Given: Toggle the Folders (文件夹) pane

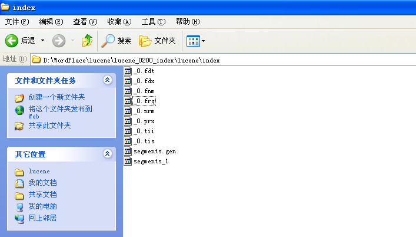Looking at the screenshot, I should point(157,41).
